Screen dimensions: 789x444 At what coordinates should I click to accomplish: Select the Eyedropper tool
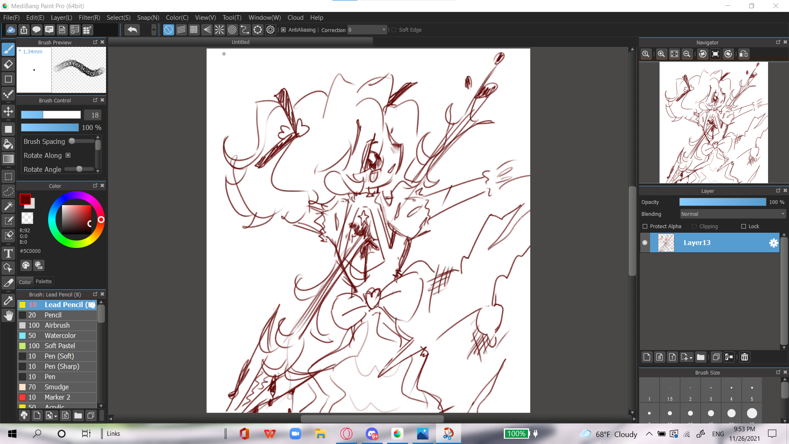[8, 301]
